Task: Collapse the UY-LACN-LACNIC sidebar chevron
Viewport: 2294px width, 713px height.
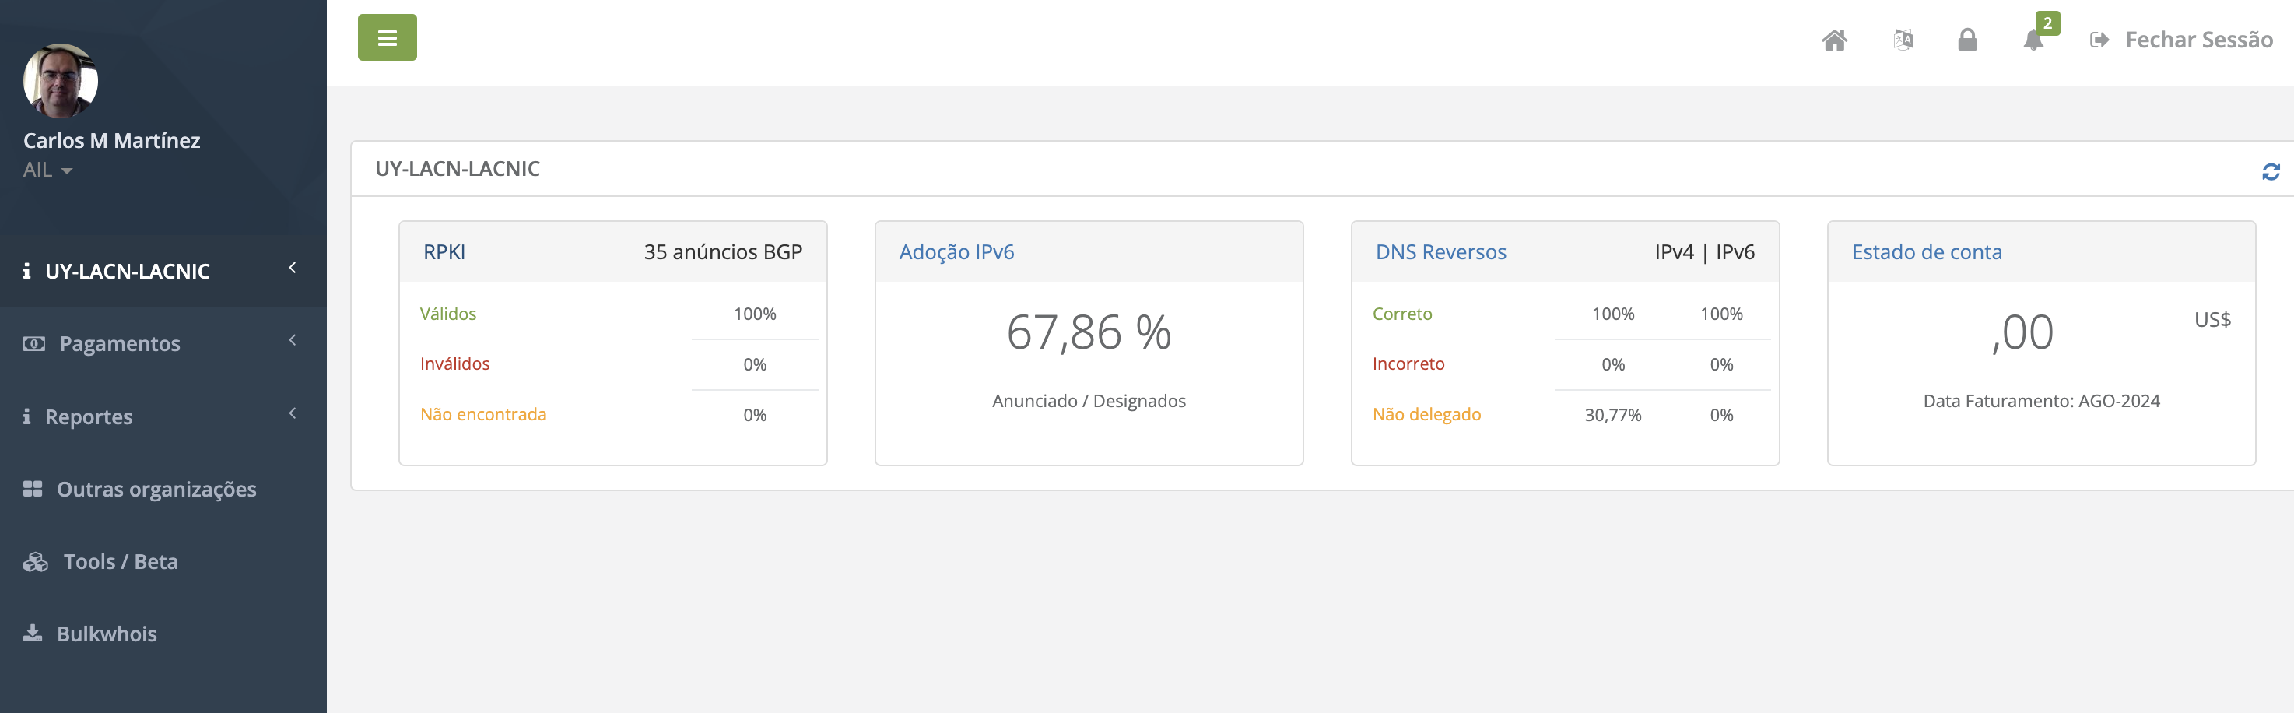Action: click(x=292, y=268)
